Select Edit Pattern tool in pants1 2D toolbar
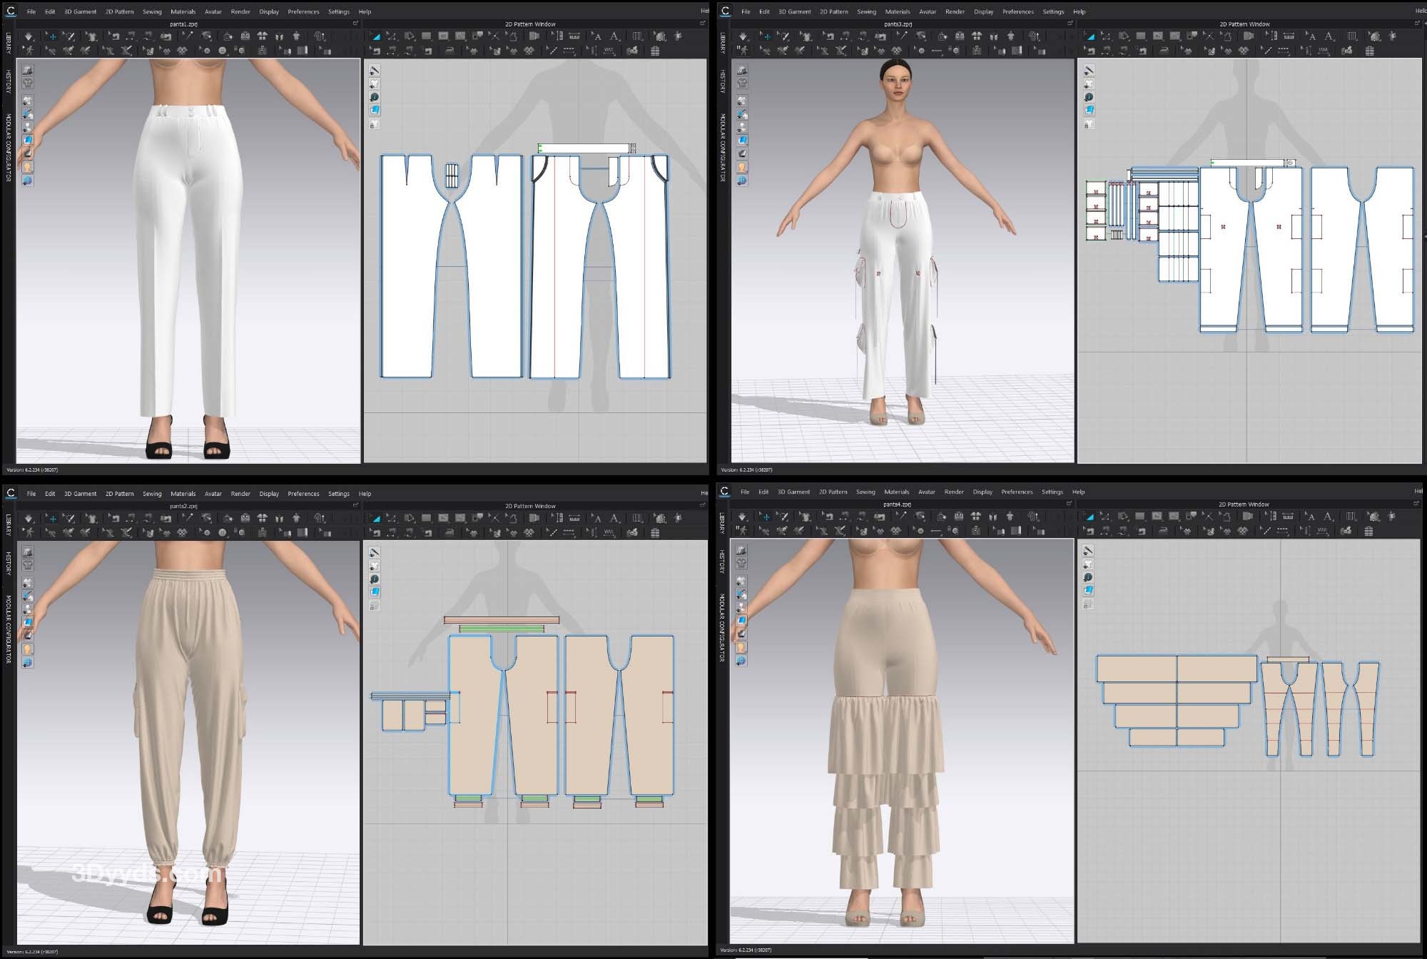This screenshot has width=1427, height=959. click(392, 36)
